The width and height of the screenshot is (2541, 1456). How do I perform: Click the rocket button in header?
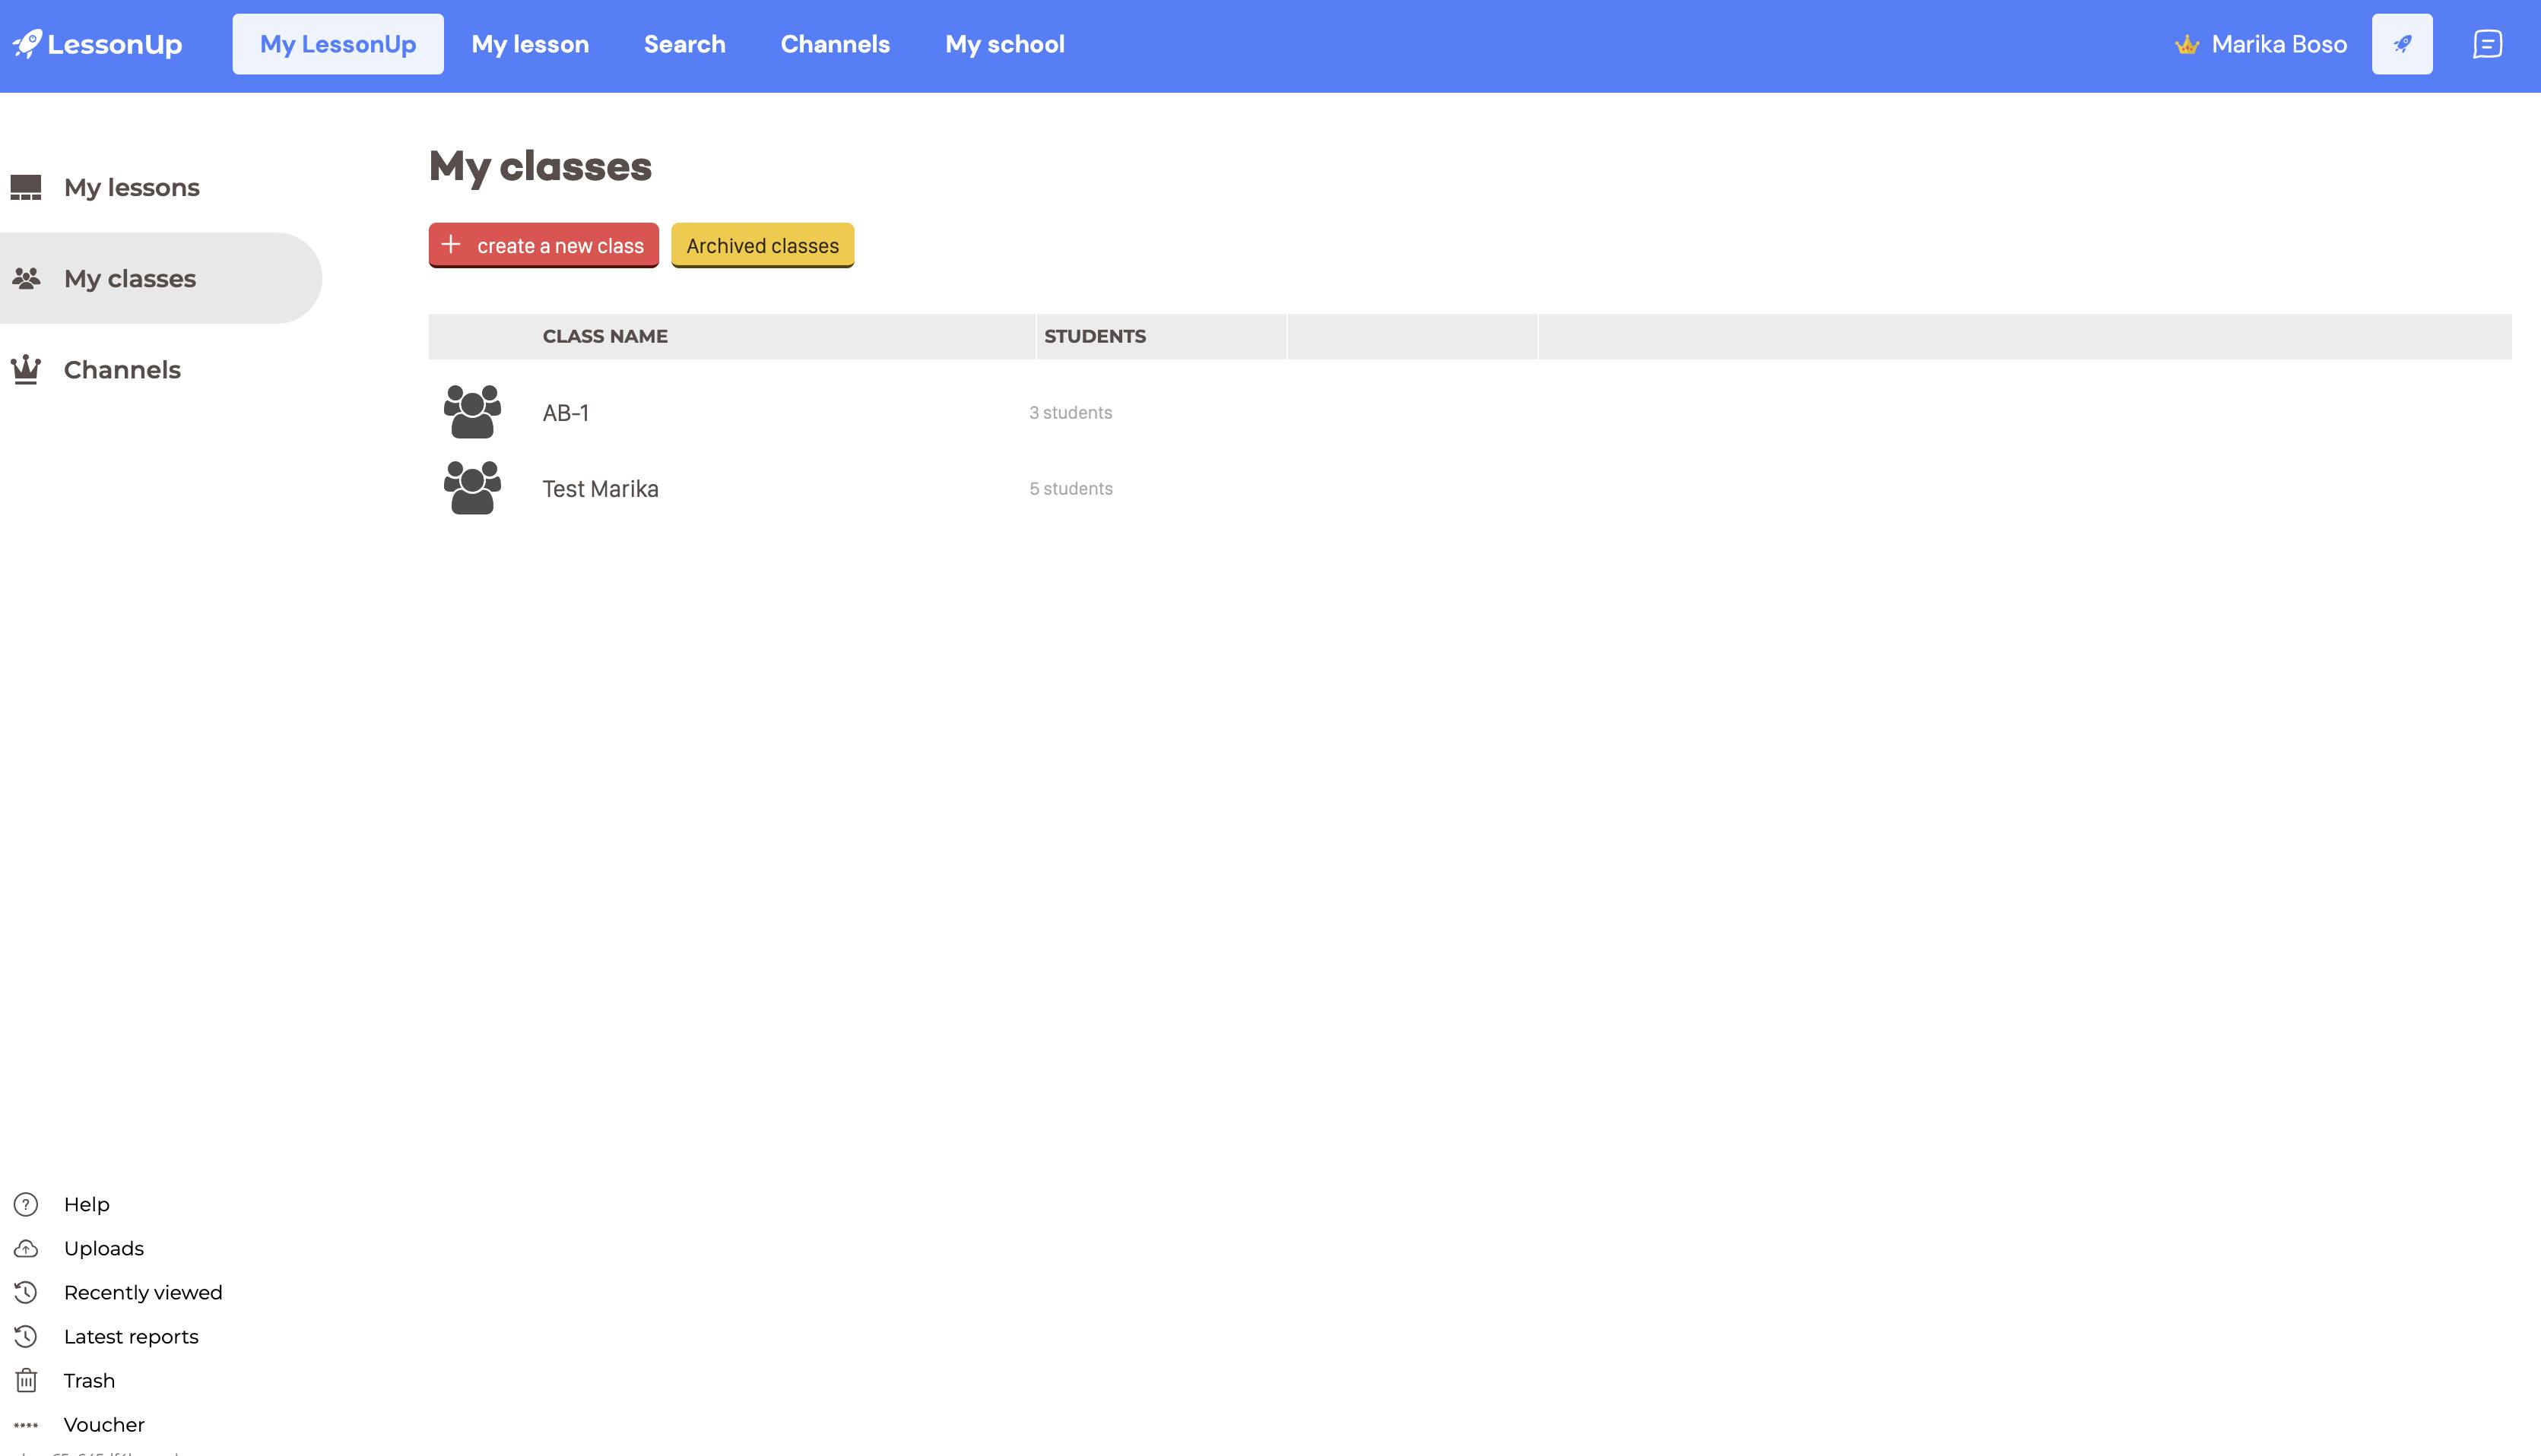[2402, 44]
